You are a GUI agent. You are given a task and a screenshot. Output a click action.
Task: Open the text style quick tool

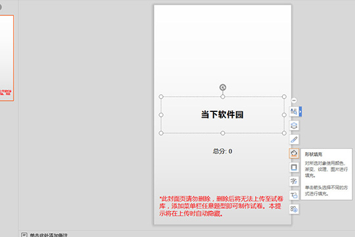click(x=294, y=111)
